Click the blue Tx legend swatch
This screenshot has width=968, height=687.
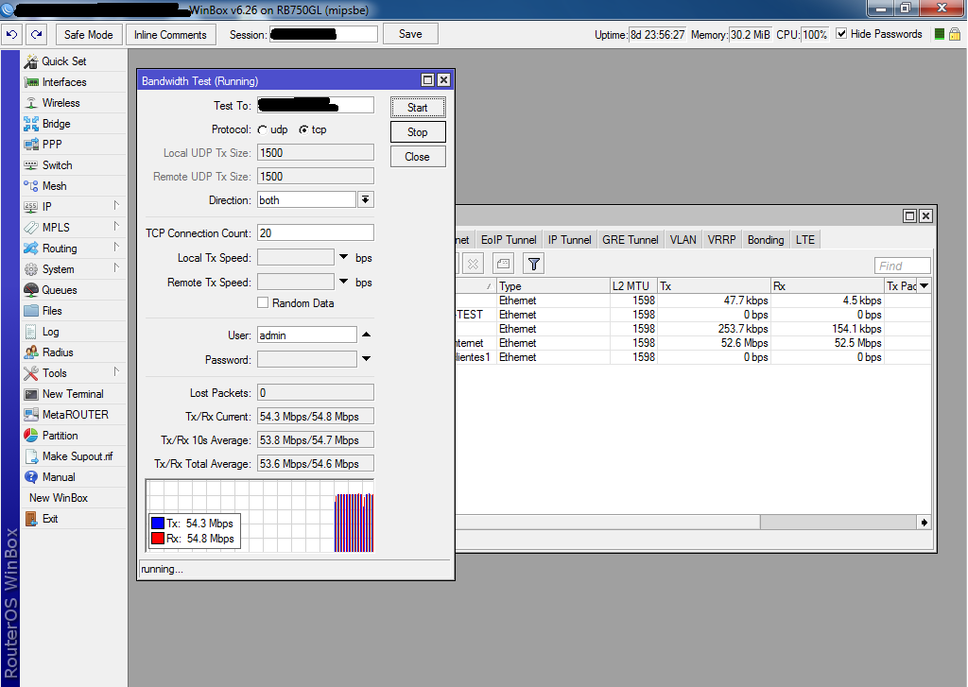pos(158,523)
